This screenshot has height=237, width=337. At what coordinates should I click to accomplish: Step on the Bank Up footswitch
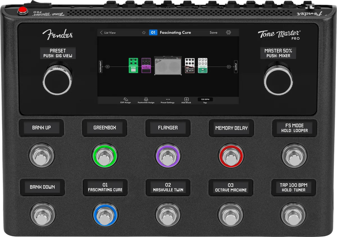point(42,156)
